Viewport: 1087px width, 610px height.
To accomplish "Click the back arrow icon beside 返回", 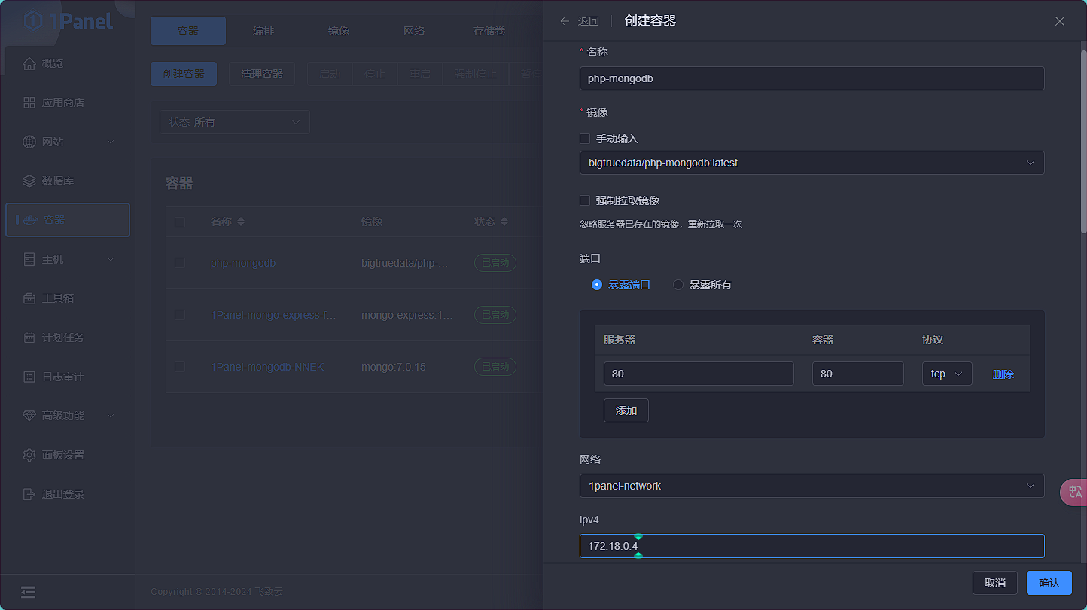I will tap(565, 21).
